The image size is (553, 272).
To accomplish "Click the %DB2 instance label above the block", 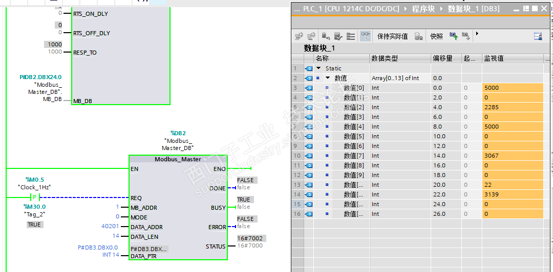I will 178,133.
